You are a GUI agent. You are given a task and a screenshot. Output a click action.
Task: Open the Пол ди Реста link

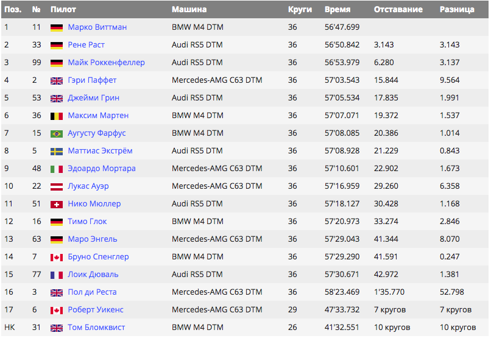pyautogui.click(x=92, y=292)
